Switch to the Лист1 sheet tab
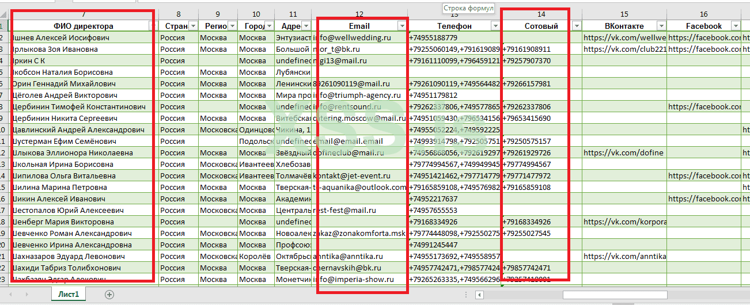Image resolution: width=750 pixels, height=305 pixels. 68,294
